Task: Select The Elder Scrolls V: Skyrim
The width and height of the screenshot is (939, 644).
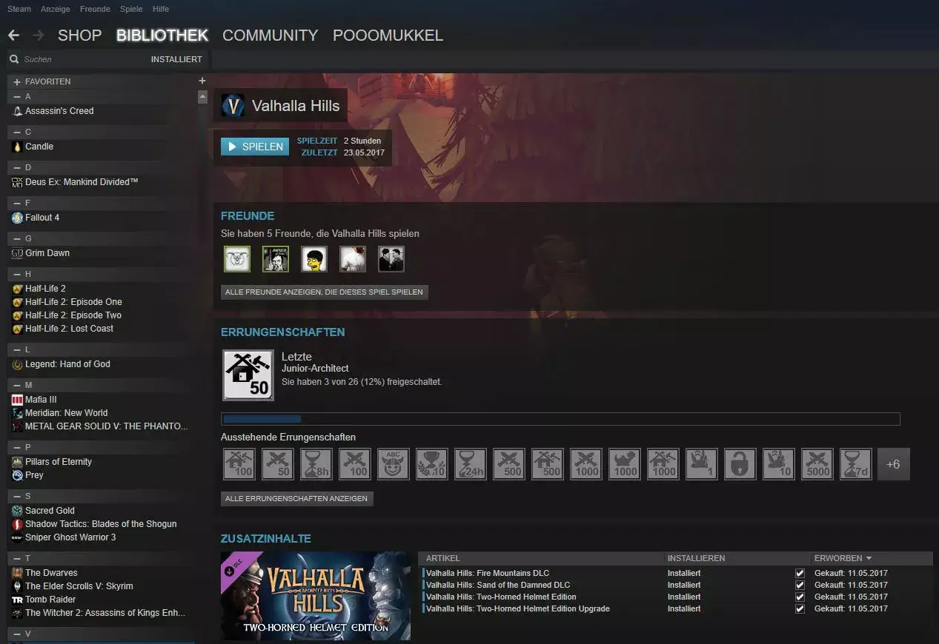Action: pos(79,586)
